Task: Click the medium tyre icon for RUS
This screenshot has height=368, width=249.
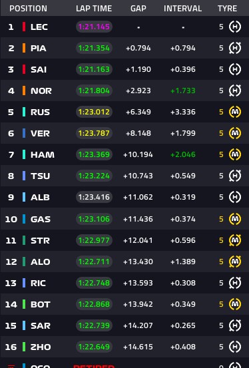Action: click(x=235, y=112)
